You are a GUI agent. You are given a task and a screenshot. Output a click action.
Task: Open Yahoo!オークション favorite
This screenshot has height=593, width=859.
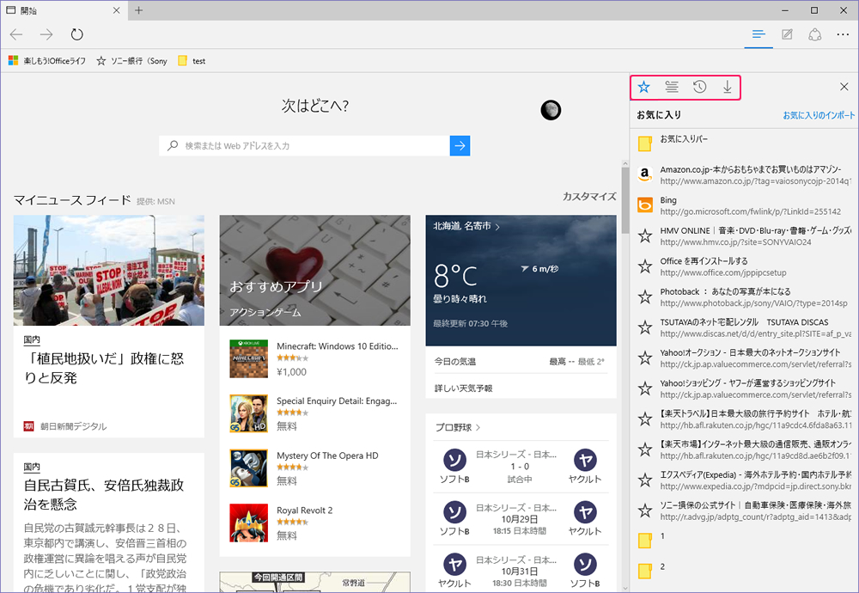click(x=744, y=358)
